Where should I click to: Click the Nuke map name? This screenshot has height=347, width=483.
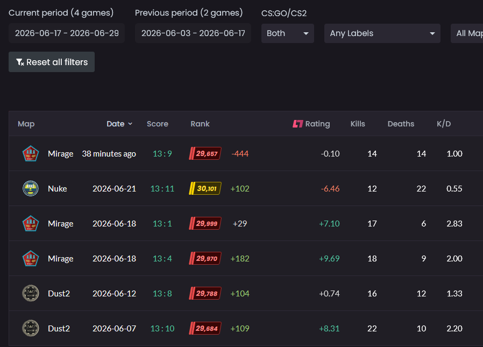tap(58, 188)
